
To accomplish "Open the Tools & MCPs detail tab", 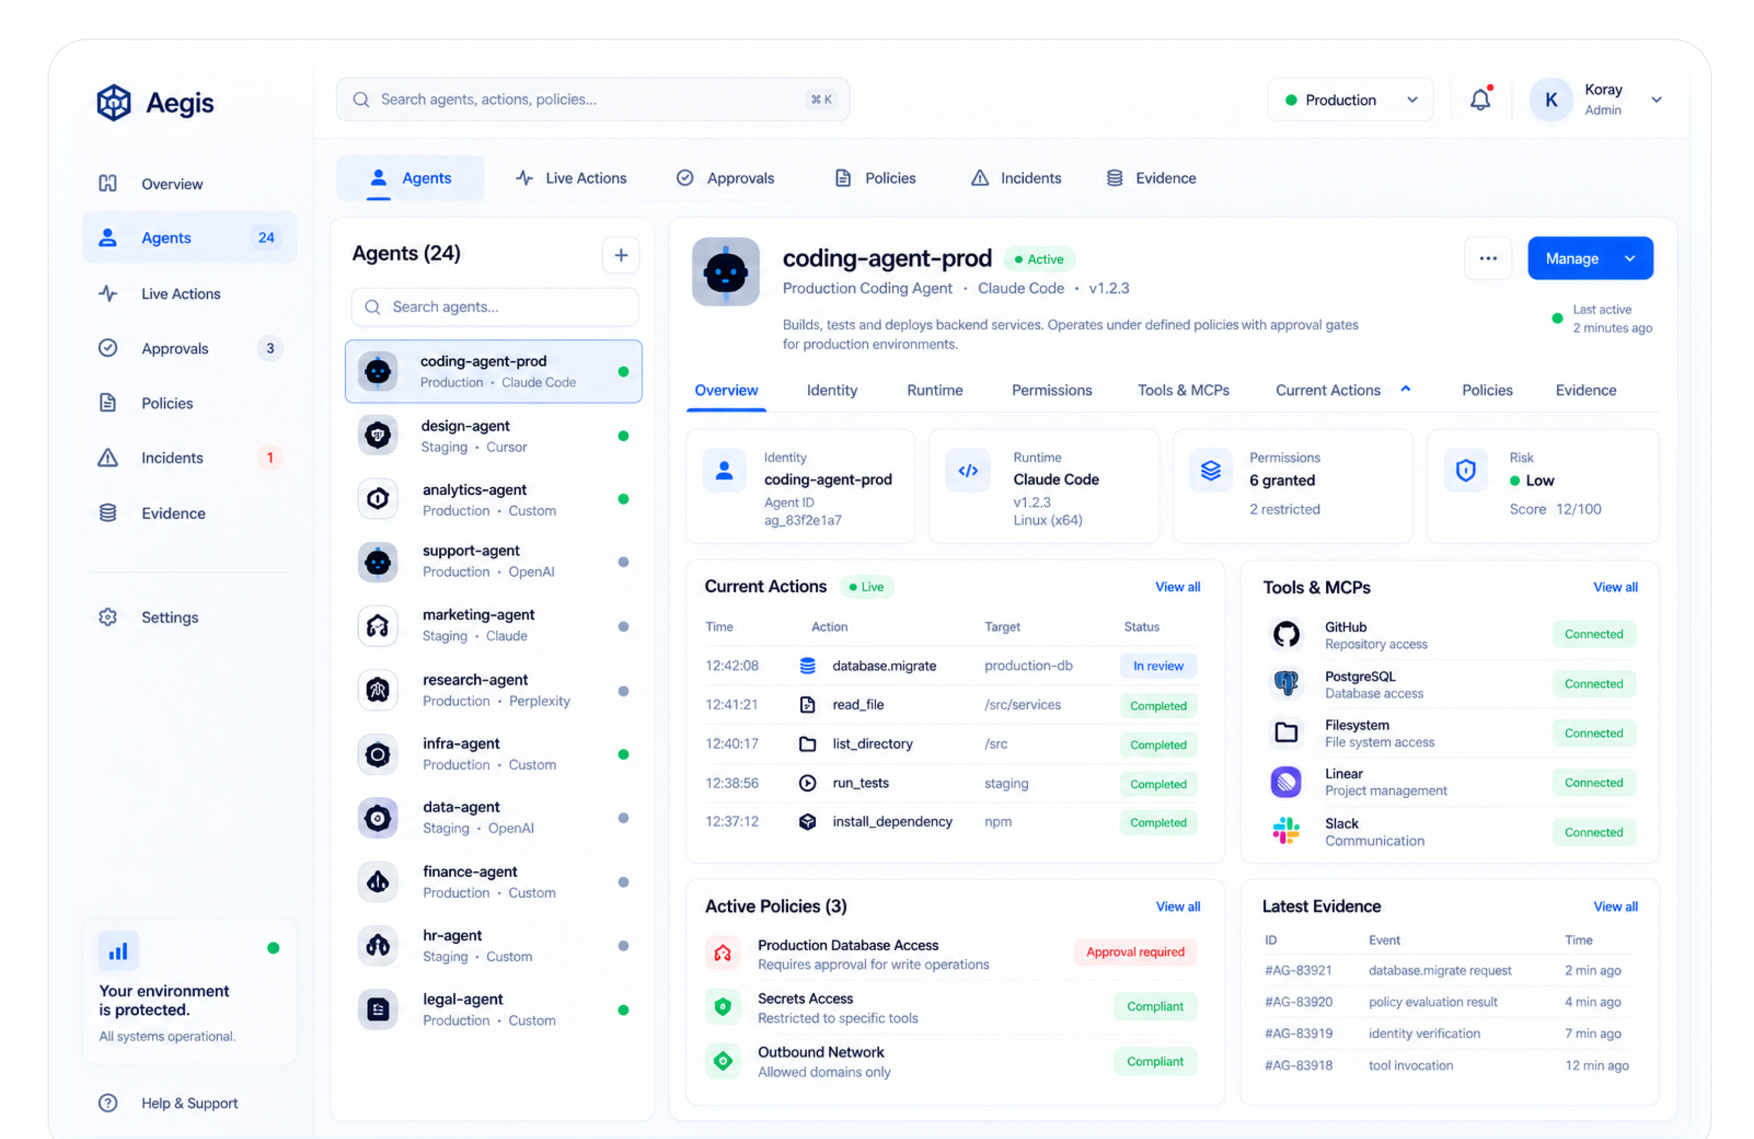I will 1183,391.
